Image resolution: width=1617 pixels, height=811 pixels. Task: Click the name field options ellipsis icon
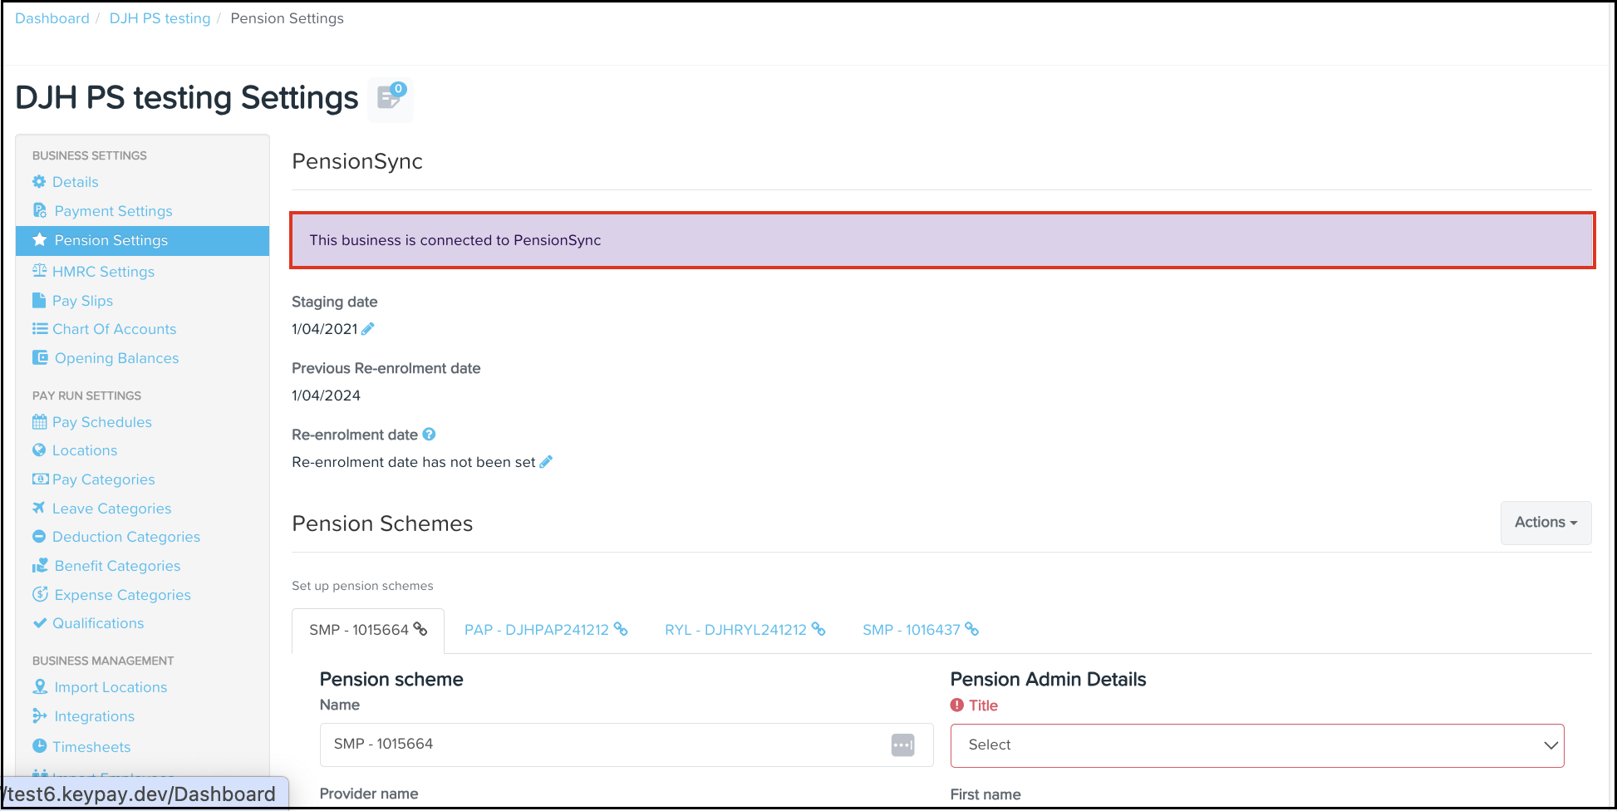point(902,745)
